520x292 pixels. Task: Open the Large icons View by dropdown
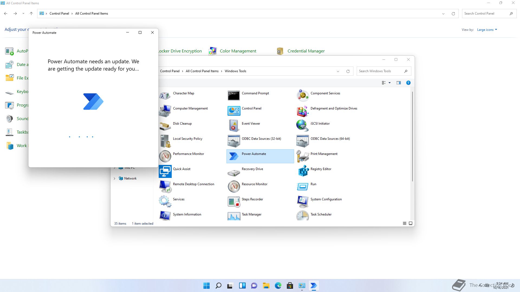(487, 30)
